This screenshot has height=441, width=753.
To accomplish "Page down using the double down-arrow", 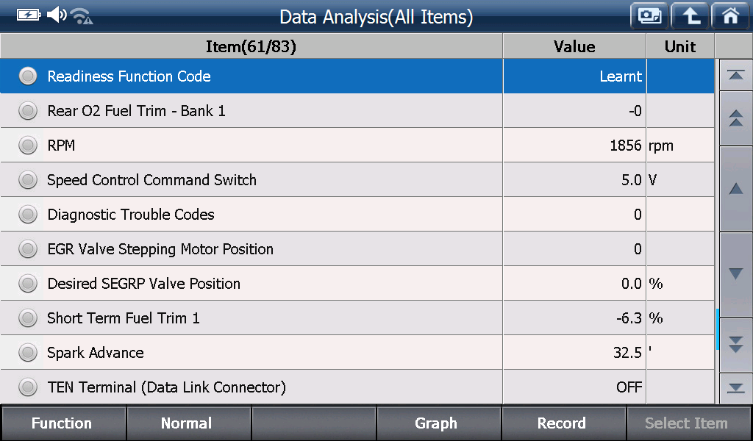I will pos(735,345).
